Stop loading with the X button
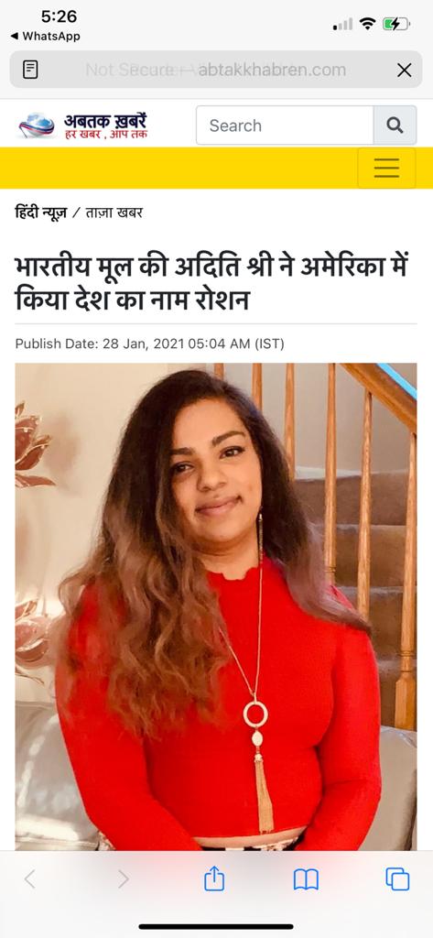 pos(405,71)
